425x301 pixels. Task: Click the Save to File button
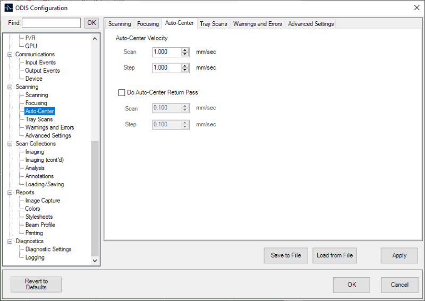(x=286, y=255)
